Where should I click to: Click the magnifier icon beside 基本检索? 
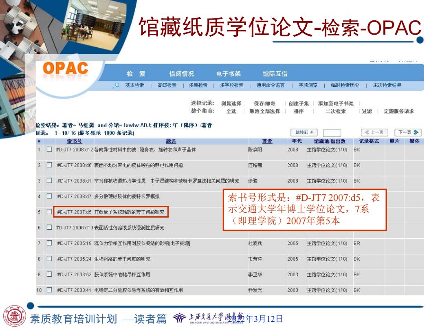tap(116, 85)
